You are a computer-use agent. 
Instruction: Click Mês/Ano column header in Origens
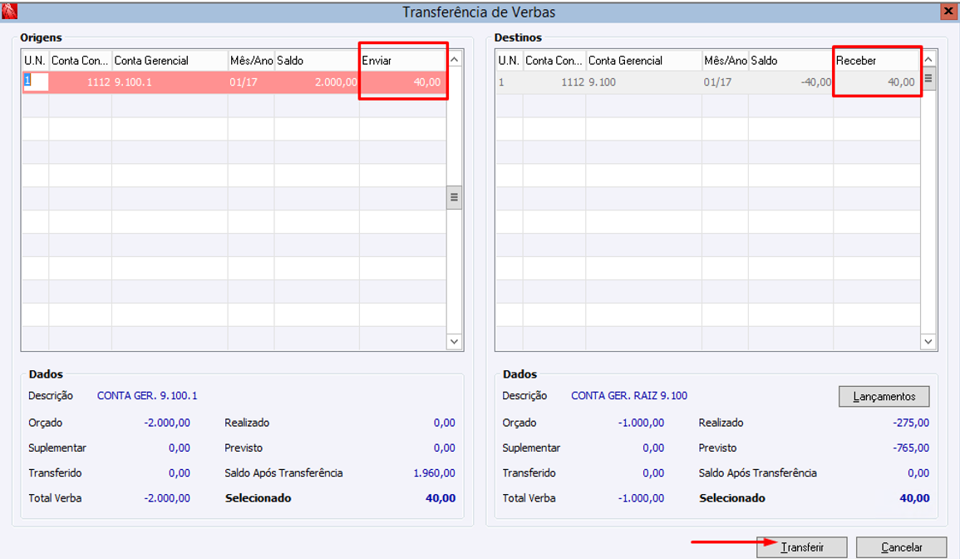pos(251,61)
